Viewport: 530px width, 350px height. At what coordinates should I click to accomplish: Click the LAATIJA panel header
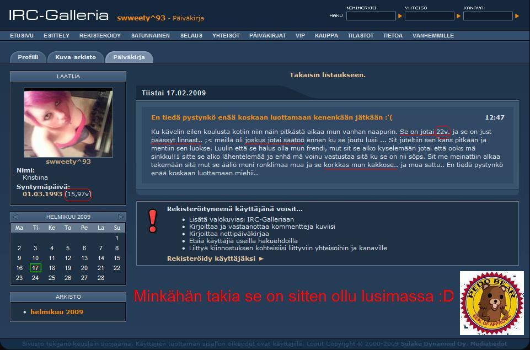coord(68,77)
